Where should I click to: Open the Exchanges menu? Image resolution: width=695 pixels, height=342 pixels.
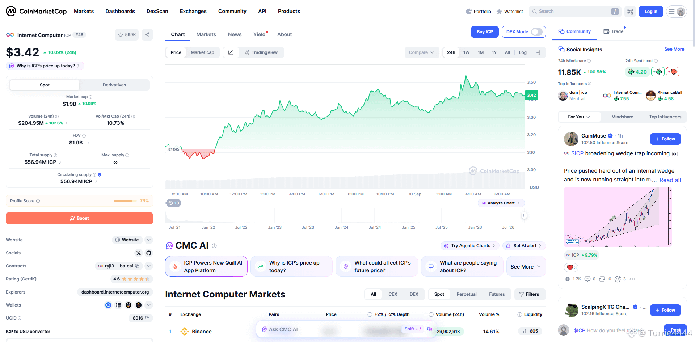coord(193,11)
